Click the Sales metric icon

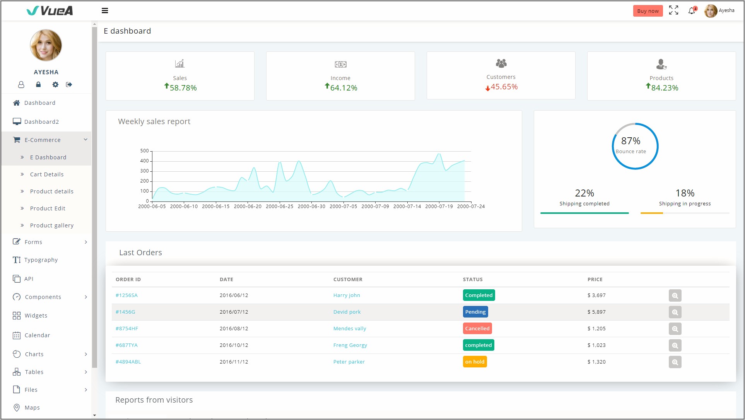tap(179, 65)
